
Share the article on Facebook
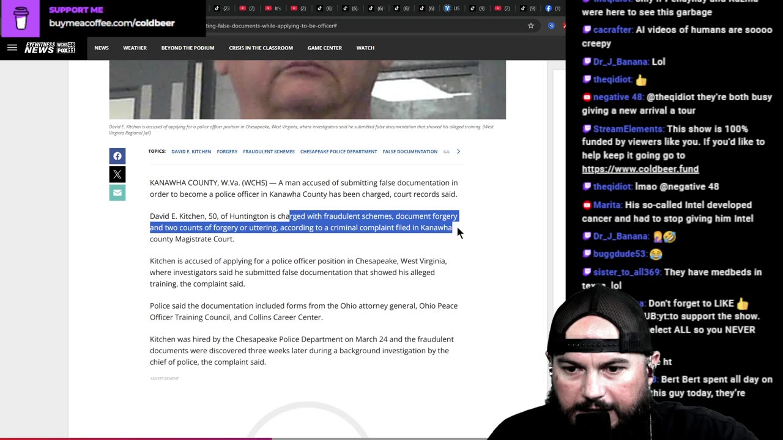coord(117,156)
